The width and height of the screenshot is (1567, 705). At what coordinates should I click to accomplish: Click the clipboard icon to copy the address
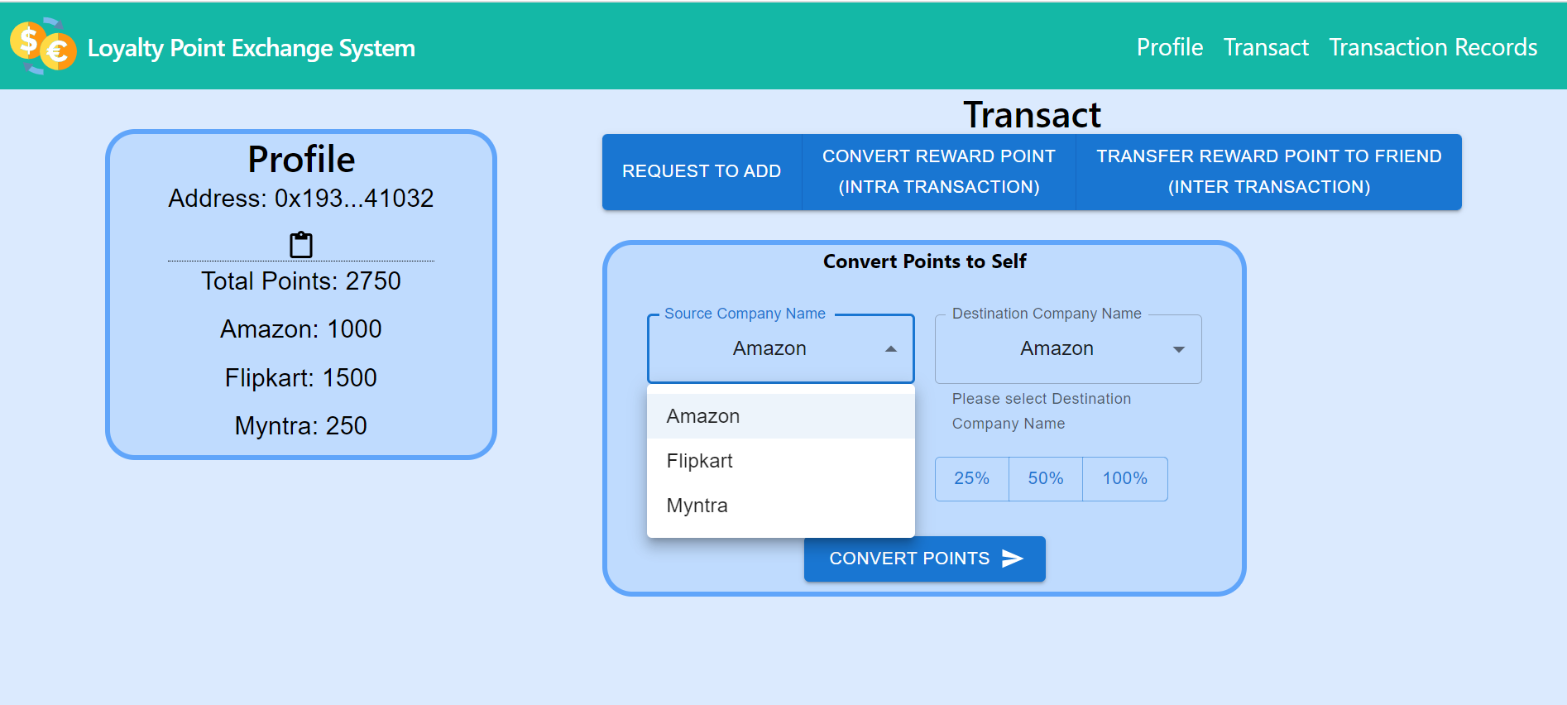pos(300,243)
